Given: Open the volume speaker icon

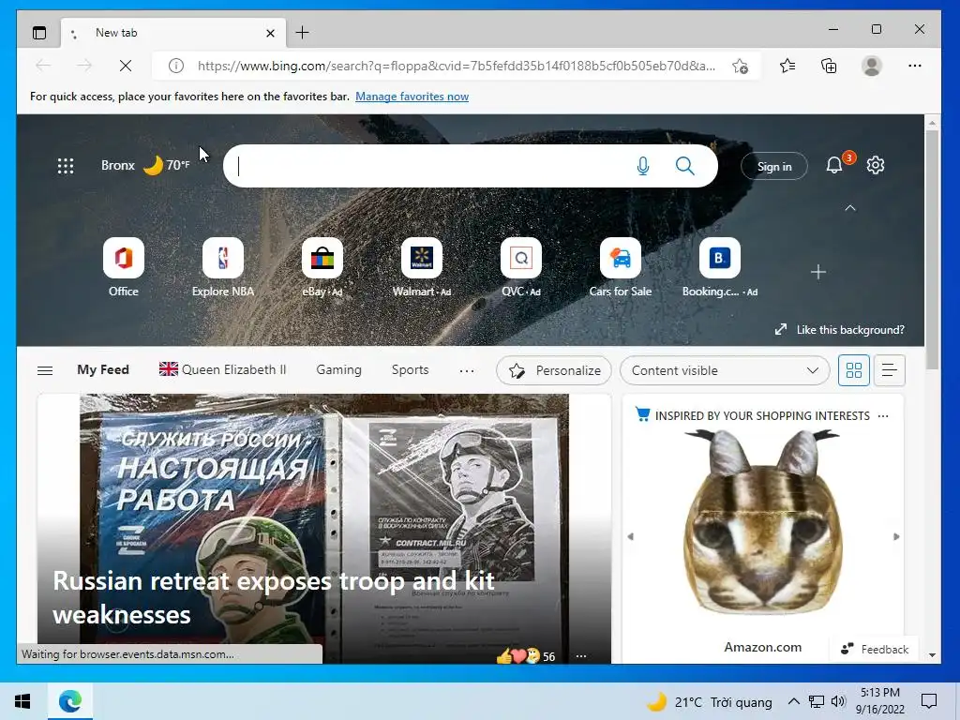Looking at the screenshot, I should tap(839, 701).
